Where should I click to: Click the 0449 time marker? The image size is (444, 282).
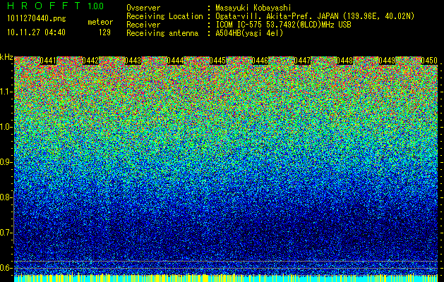387,61
